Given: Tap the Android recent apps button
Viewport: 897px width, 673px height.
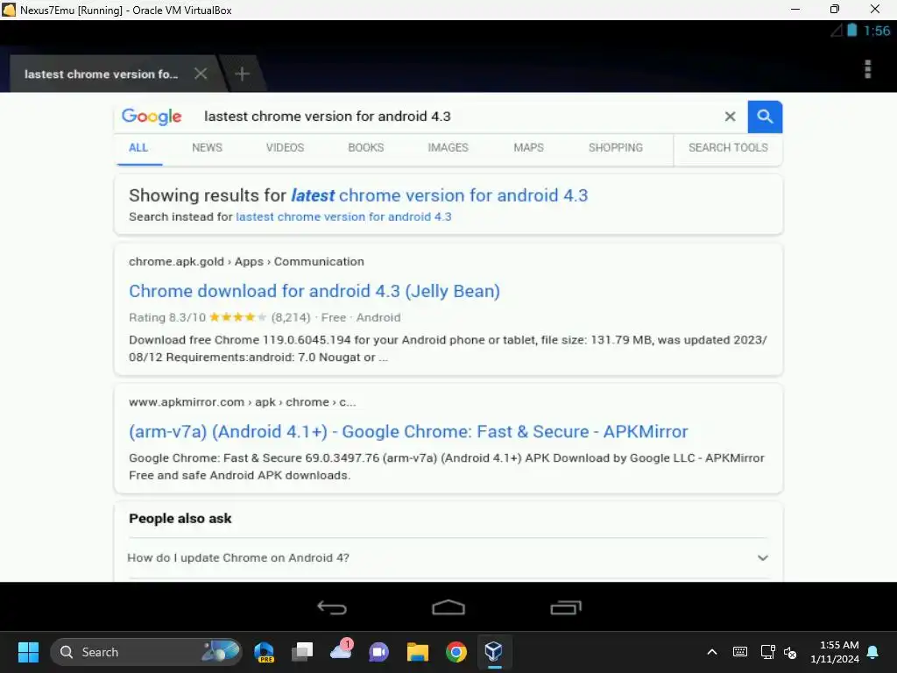Looking at the screenshot, I should (x=566, y=607).
